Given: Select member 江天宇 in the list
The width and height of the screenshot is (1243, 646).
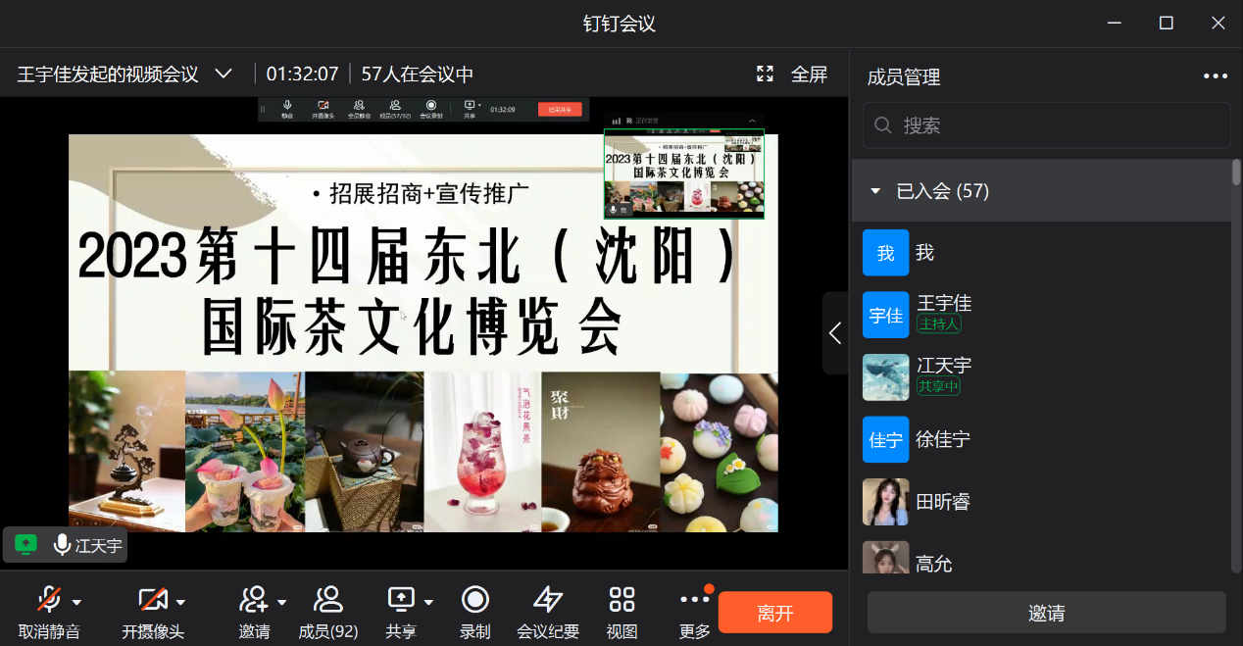Looking at the screenshot, I should (x=1041, y=376).
